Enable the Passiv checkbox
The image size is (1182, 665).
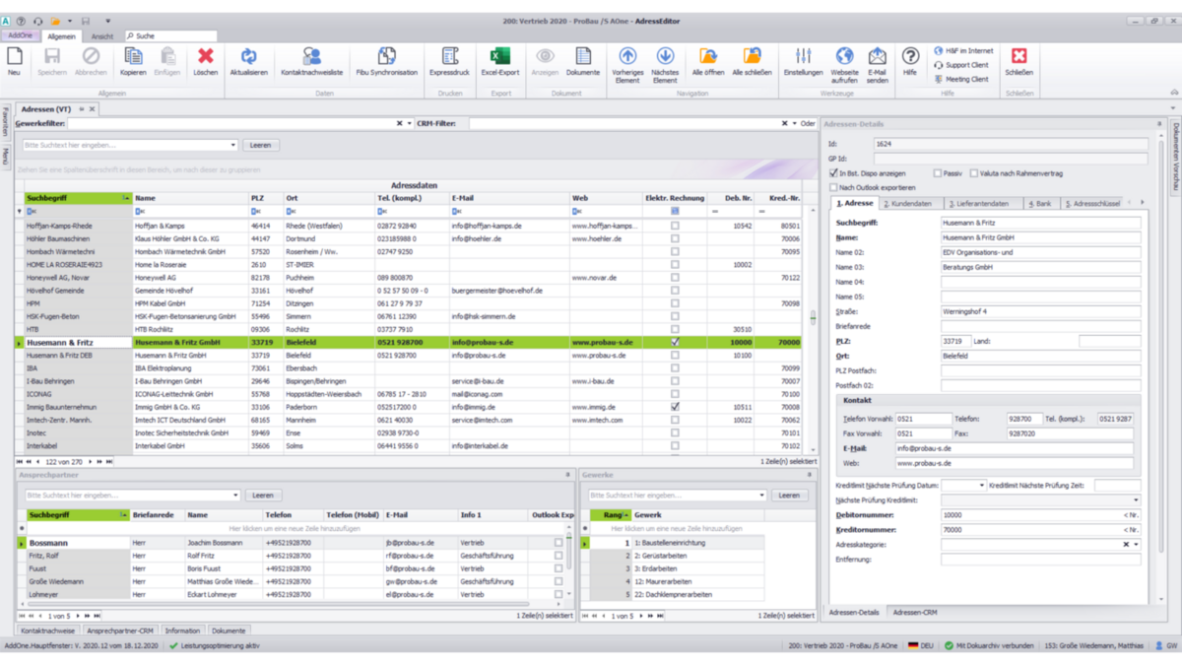[x=938, y=173]
